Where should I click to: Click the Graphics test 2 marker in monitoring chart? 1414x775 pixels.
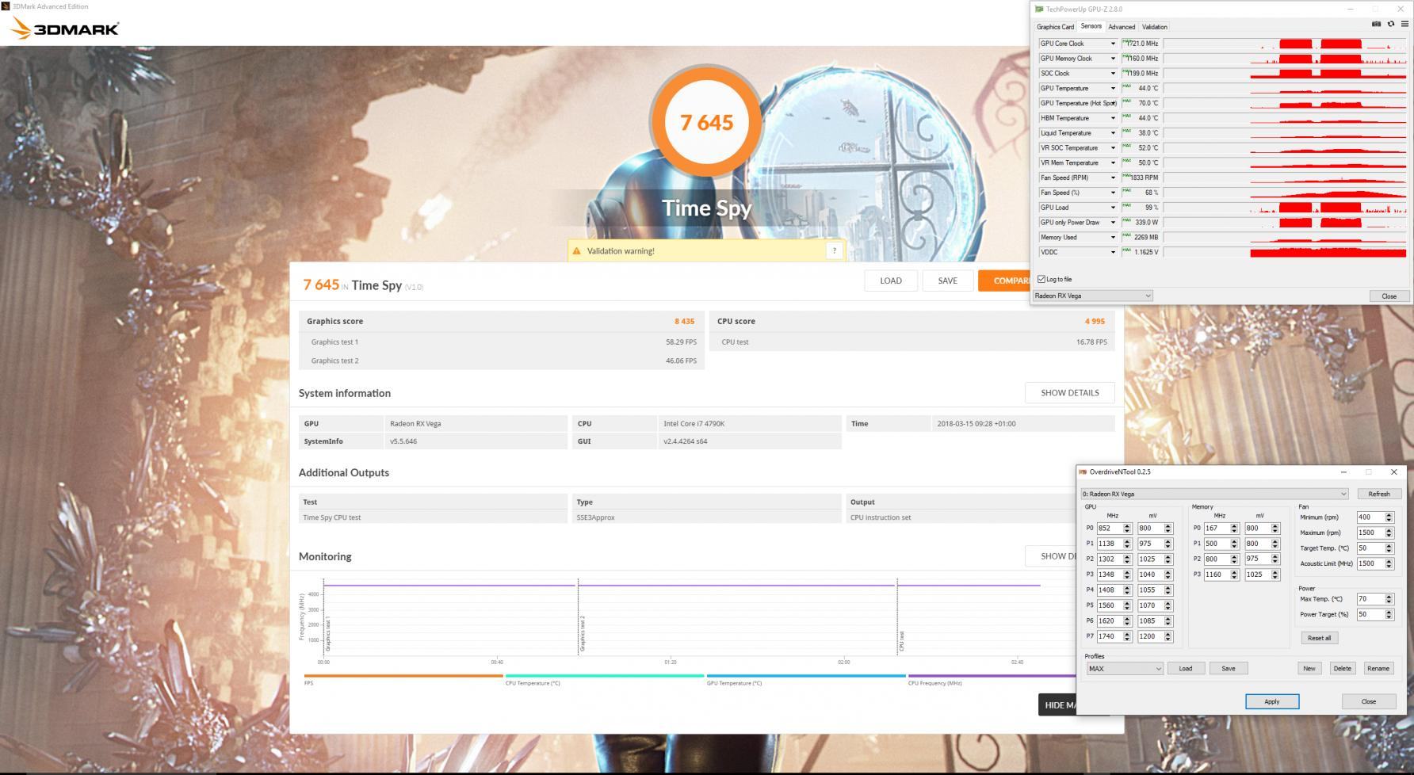(582, 633)
